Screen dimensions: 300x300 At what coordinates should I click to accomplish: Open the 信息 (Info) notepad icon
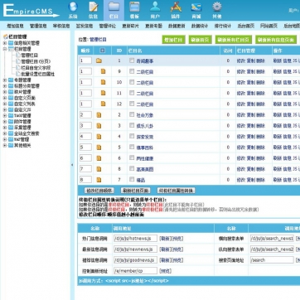click(x=94, y=7)
